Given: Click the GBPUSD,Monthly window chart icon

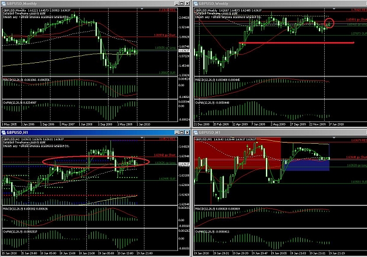Looking at the screenshot, I should point(4,4).
